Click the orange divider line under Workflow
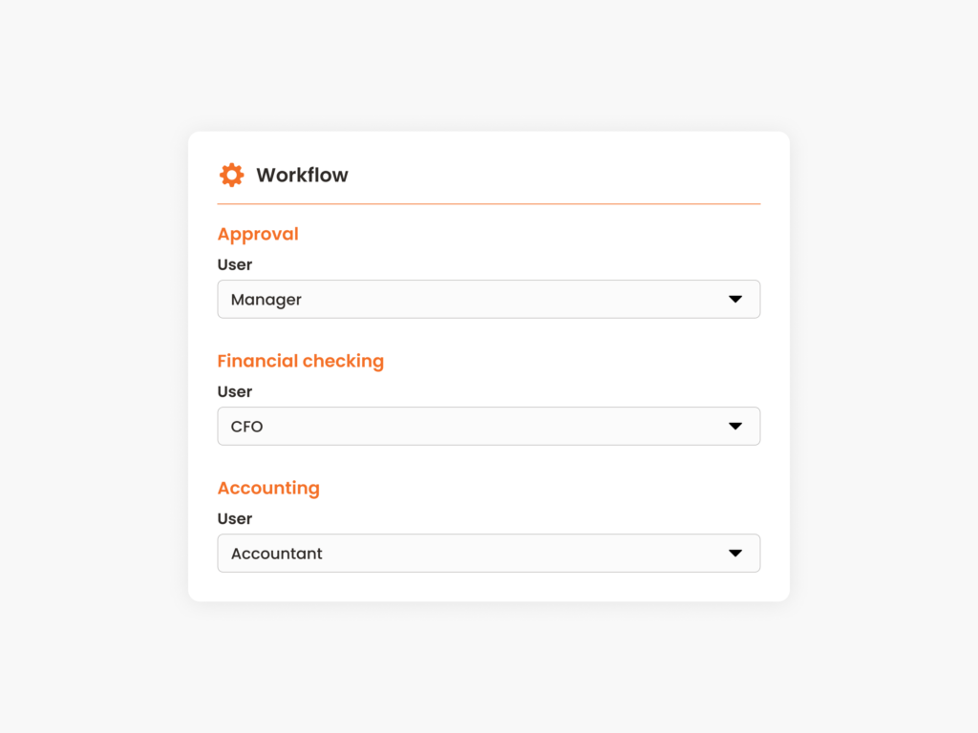Image resolution: width=978 pixels, height=733 pixels. click(x=489, y=203)
